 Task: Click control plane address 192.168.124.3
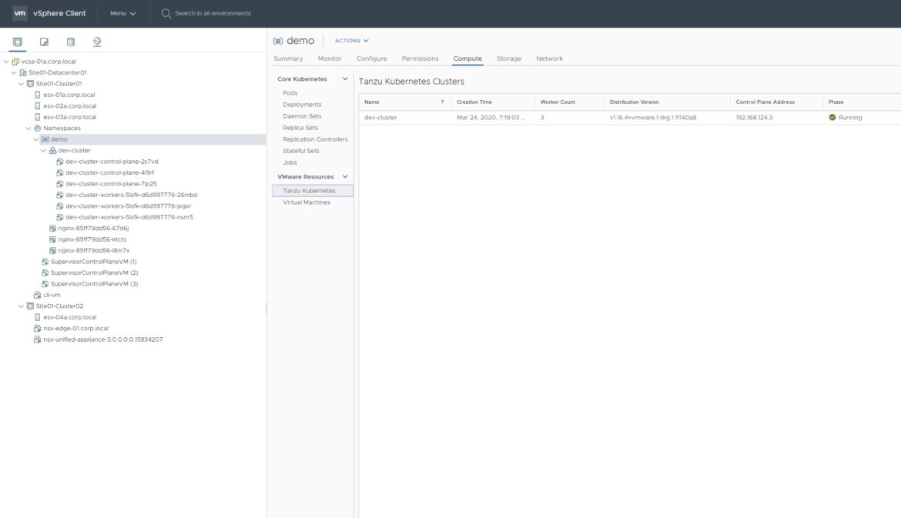coord(754,117)
